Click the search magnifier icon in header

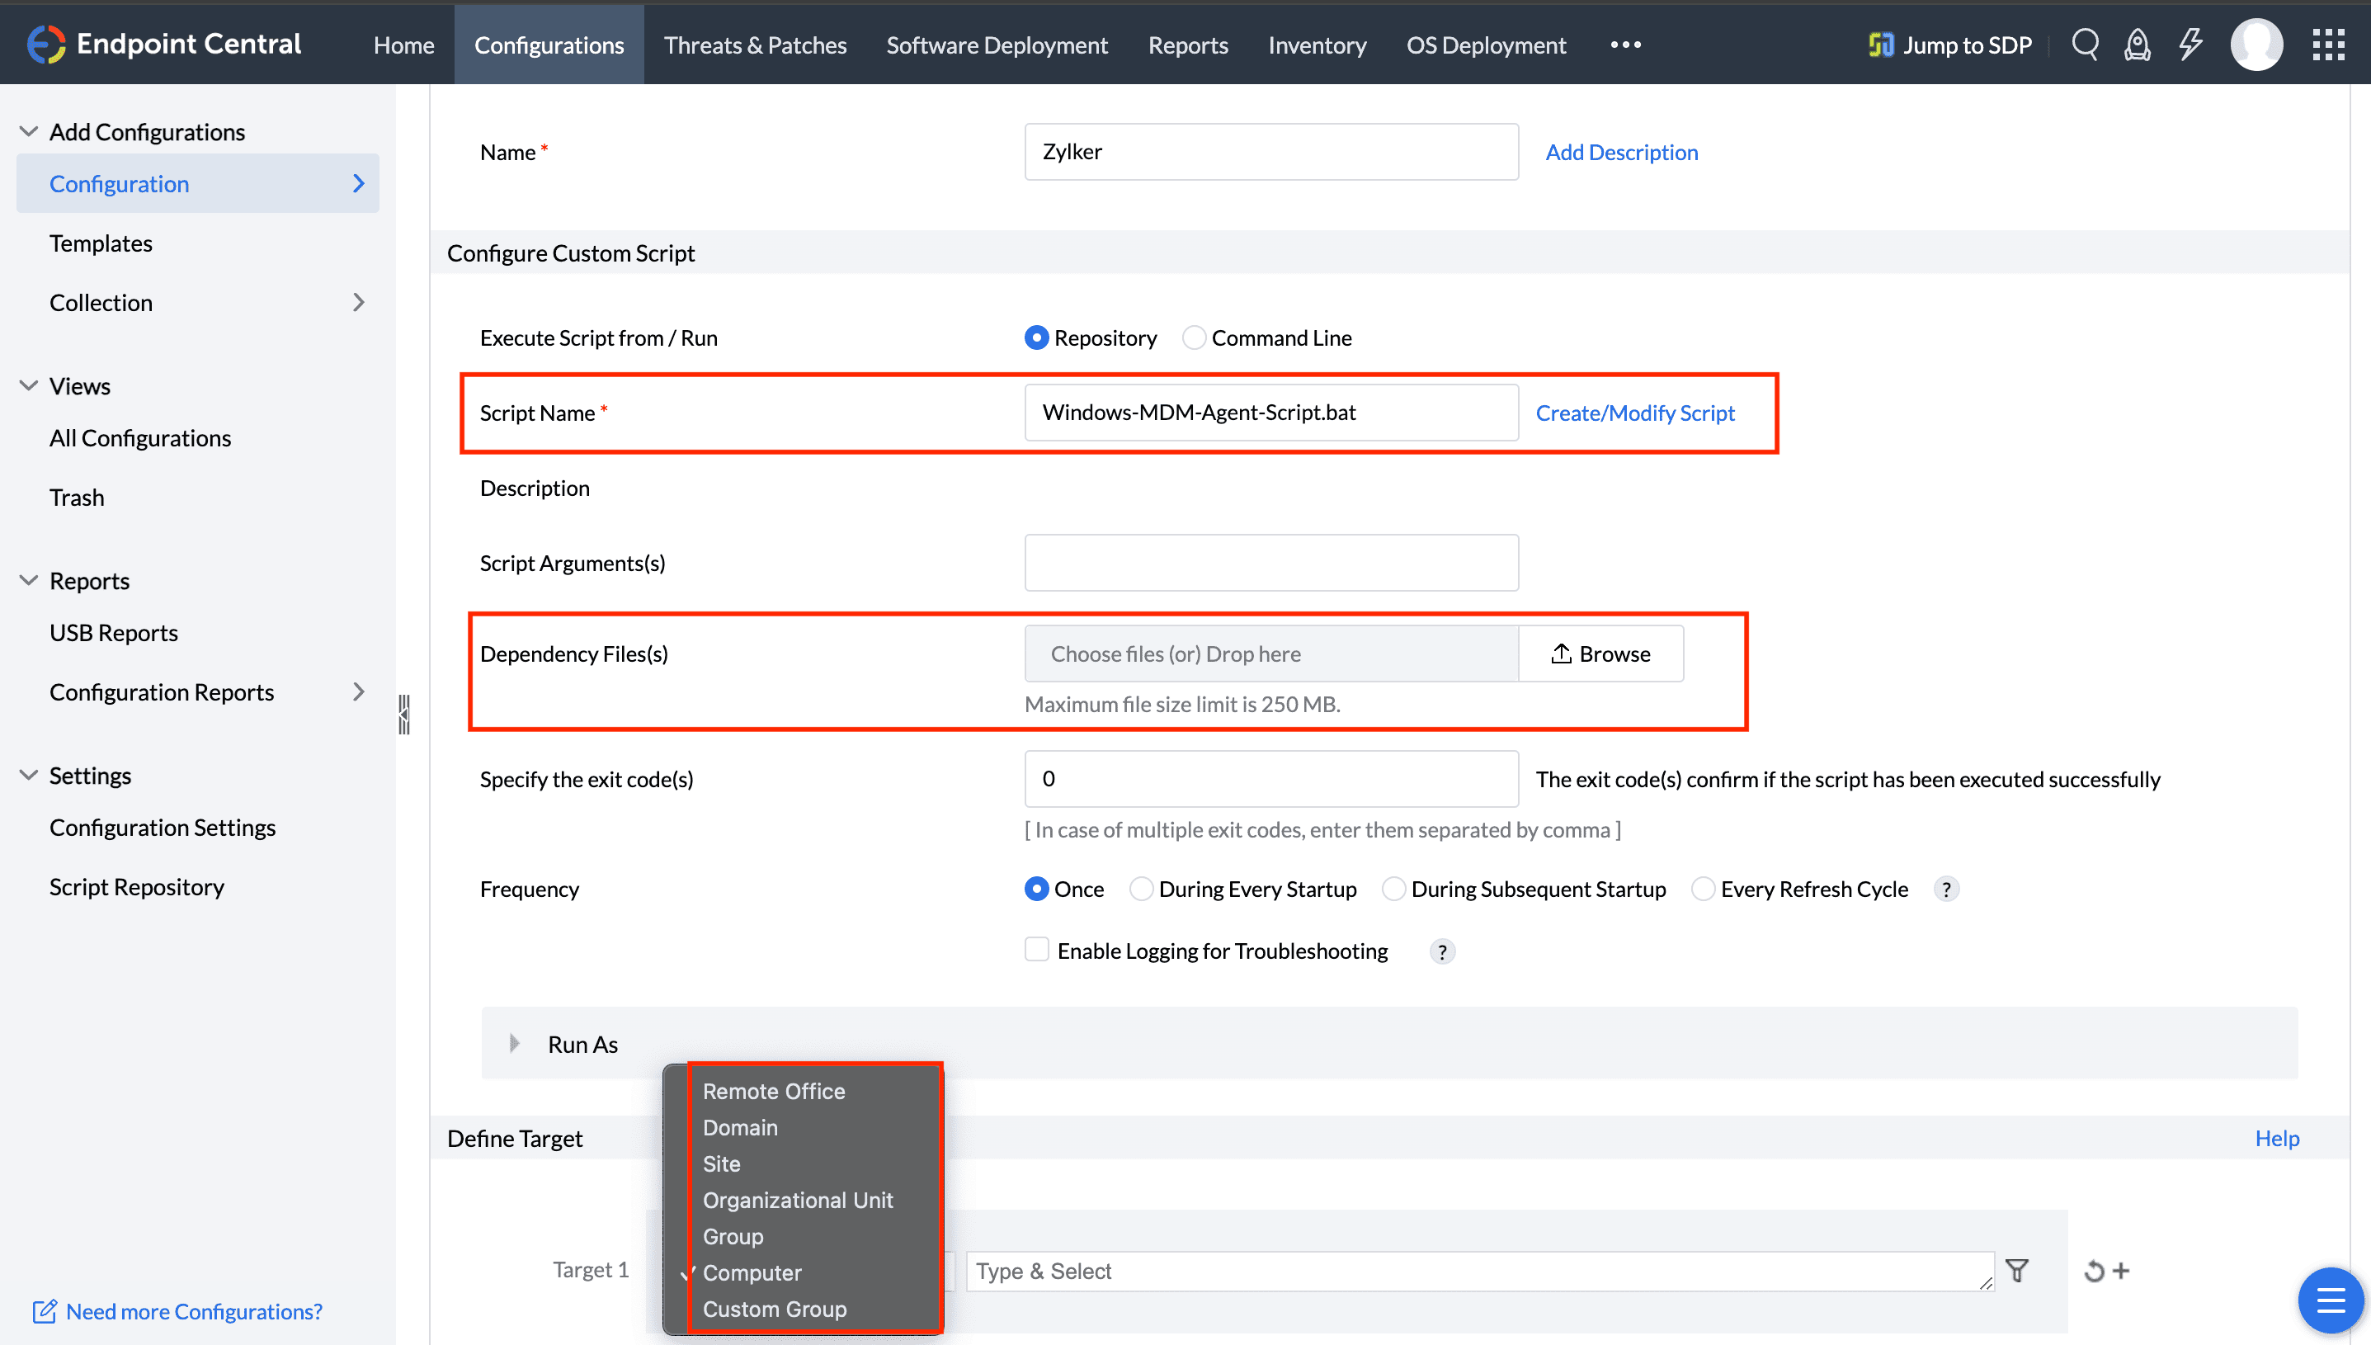[2085, 44]
